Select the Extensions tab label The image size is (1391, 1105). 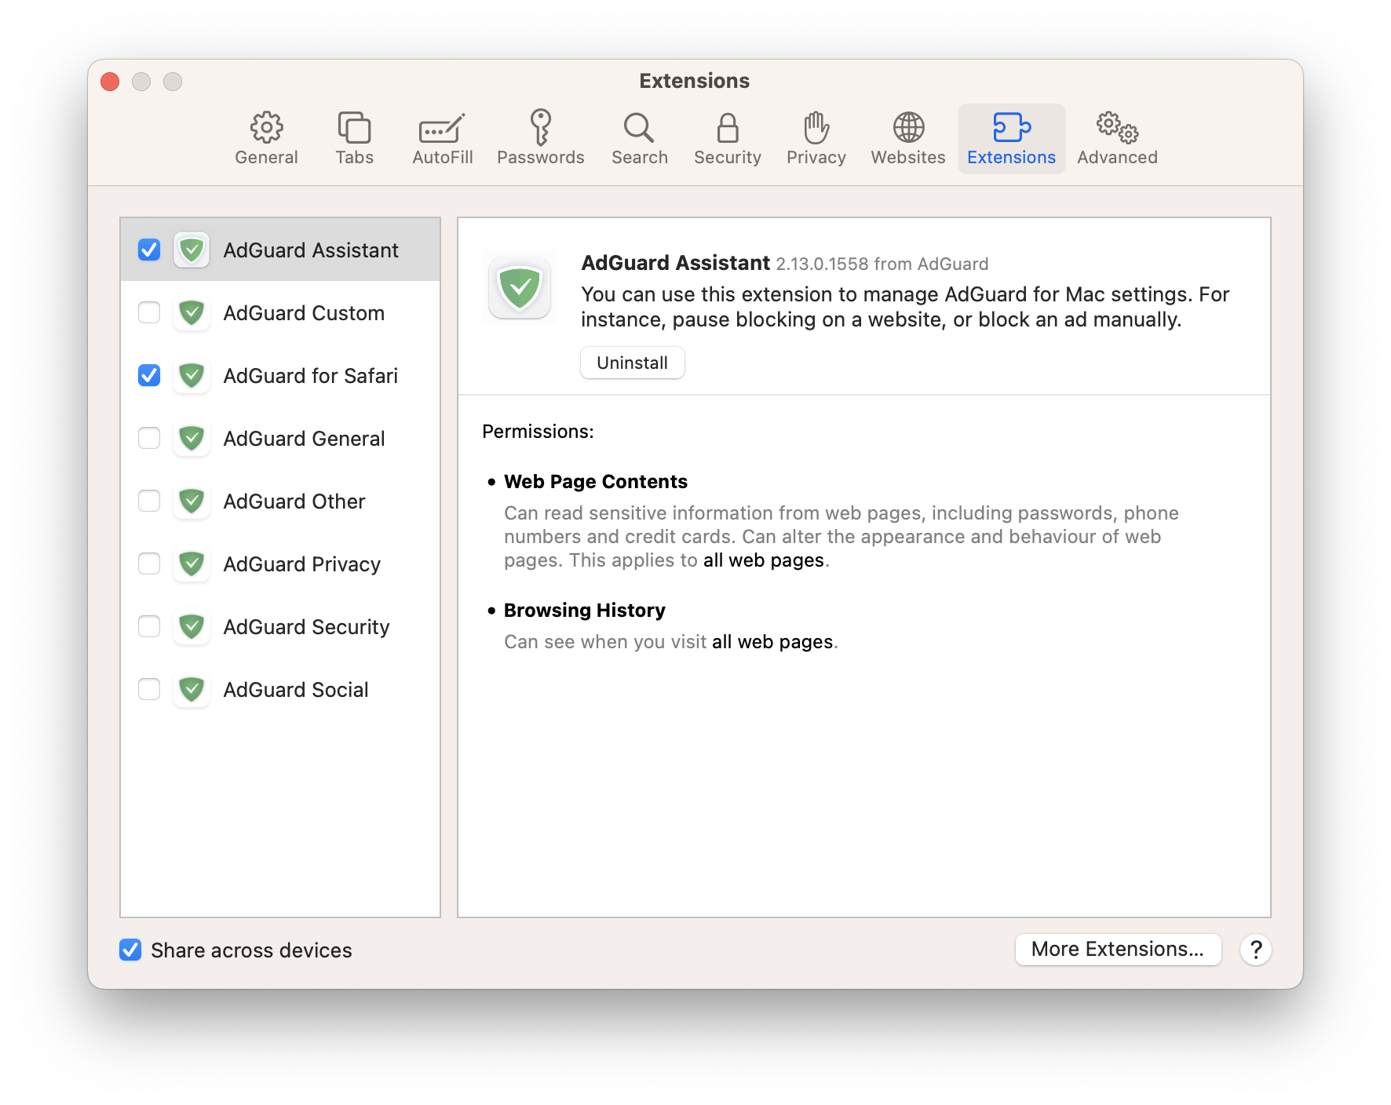tap(1011, 157)
